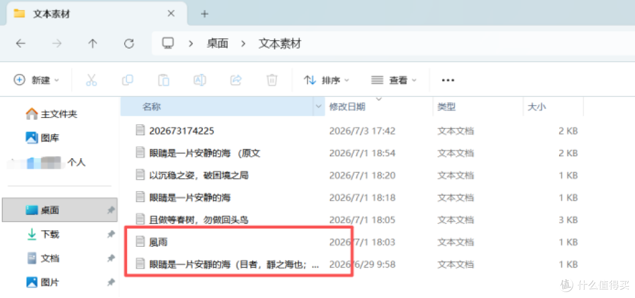Close the 文本素材 tab

[171, 14]
